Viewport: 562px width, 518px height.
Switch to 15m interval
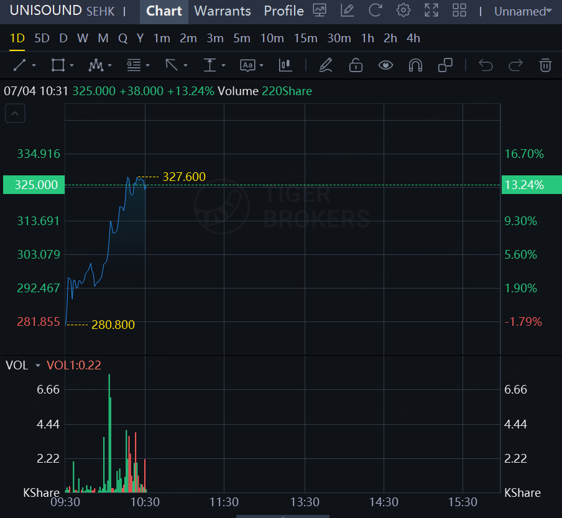(305, 38)
